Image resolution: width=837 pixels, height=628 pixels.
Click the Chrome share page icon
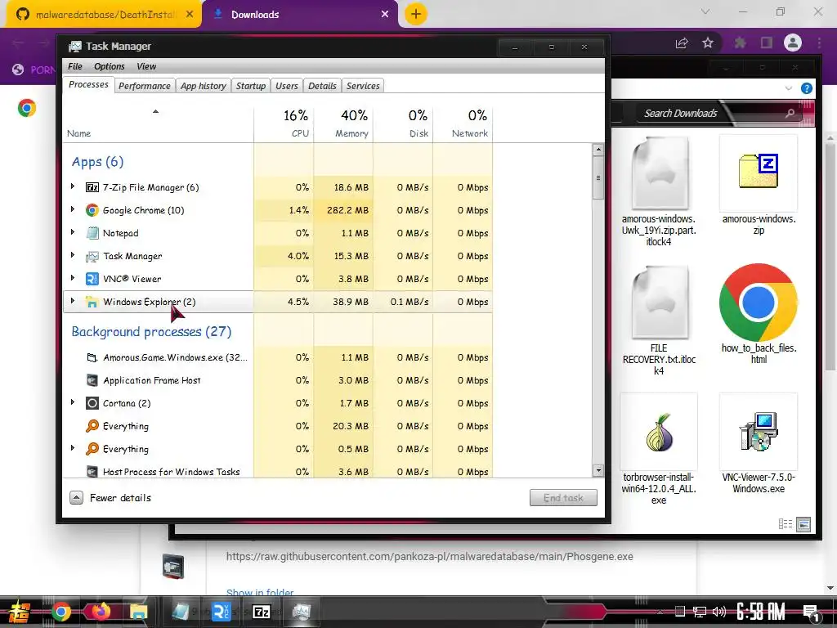tap(682, 43)
